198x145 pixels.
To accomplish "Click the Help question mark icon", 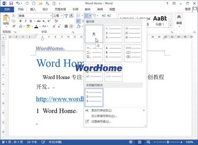I will (x=167, y=4).
